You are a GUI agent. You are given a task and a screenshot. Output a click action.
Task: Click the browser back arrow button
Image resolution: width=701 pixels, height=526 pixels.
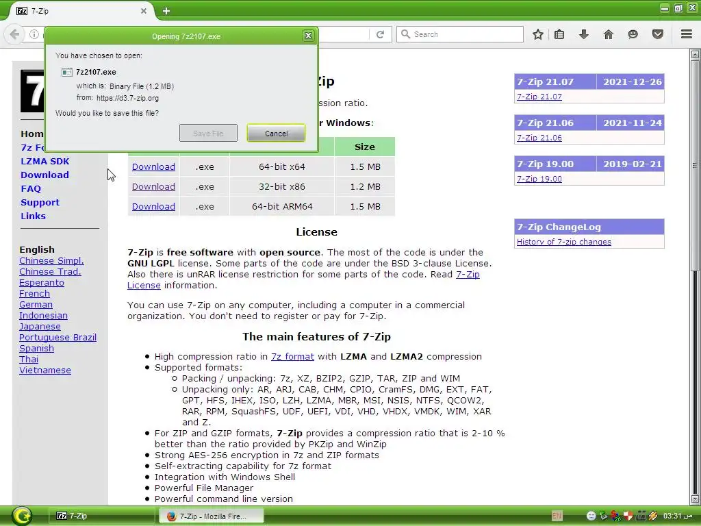[15, 34]
